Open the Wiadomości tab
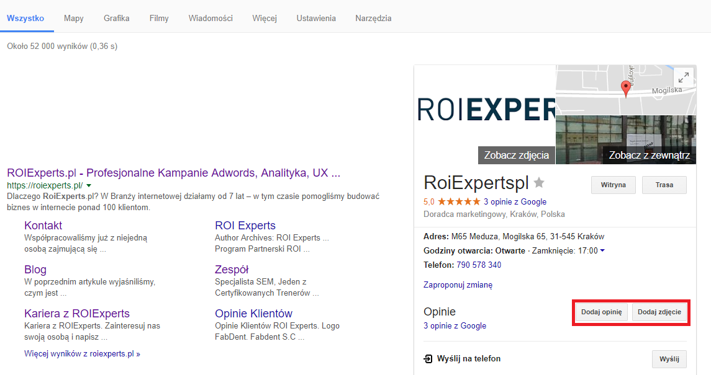 point(211,18)
